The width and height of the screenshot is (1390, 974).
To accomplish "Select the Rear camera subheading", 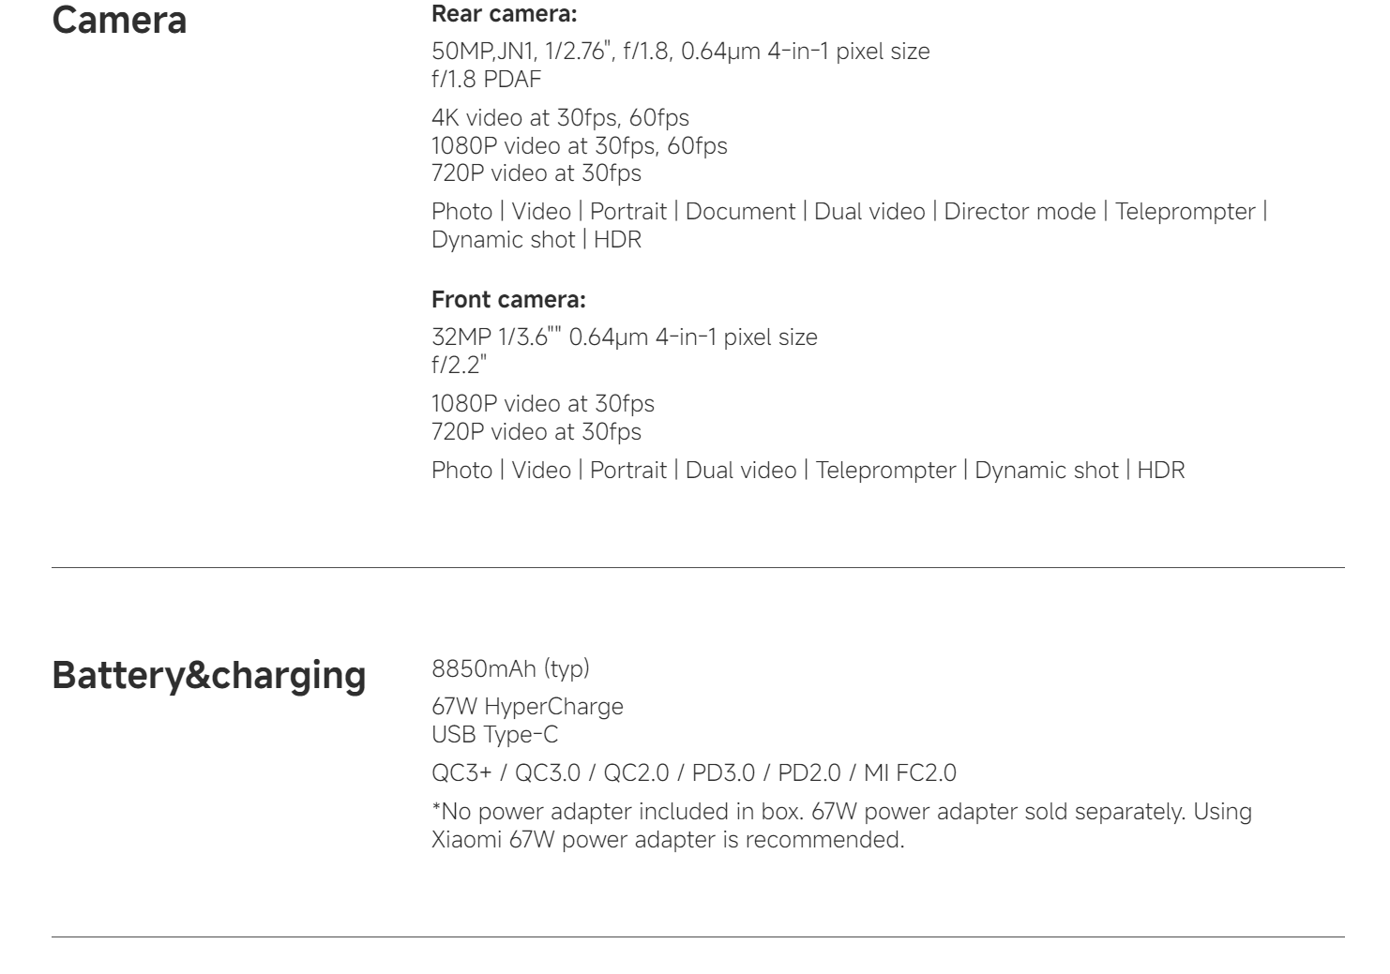I will pyautogui.click(x=504, y=14).
